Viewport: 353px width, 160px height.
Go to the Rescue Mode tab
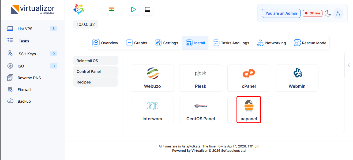(310, 43)
